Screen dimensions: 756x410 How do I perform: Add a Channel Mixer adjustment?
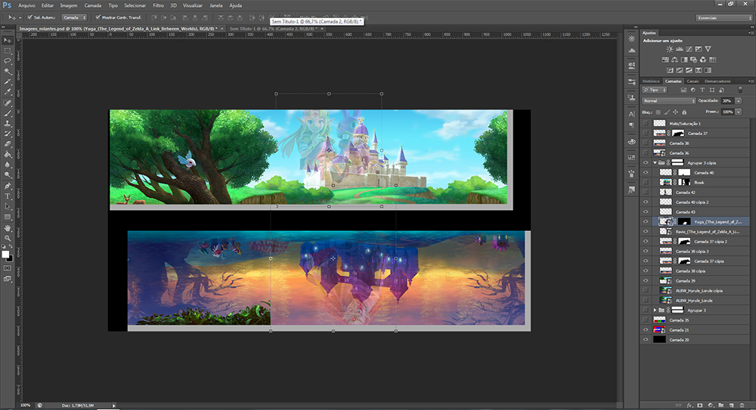click(703, 60)
